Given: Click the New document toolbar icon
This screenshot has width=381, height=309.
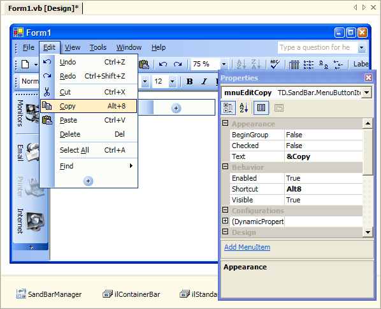Looking at the screenshot, I should click(x=25, y=64).
